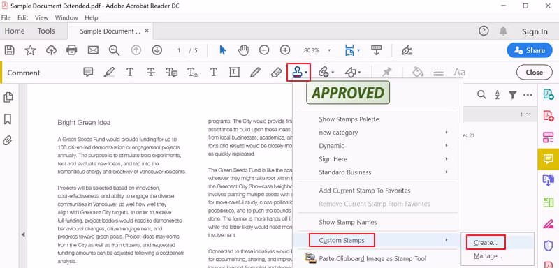Image resolution: width=559 pixels, height=268 pixels.
Task: Close the Sample Document tab
Action: coord(147,31)
